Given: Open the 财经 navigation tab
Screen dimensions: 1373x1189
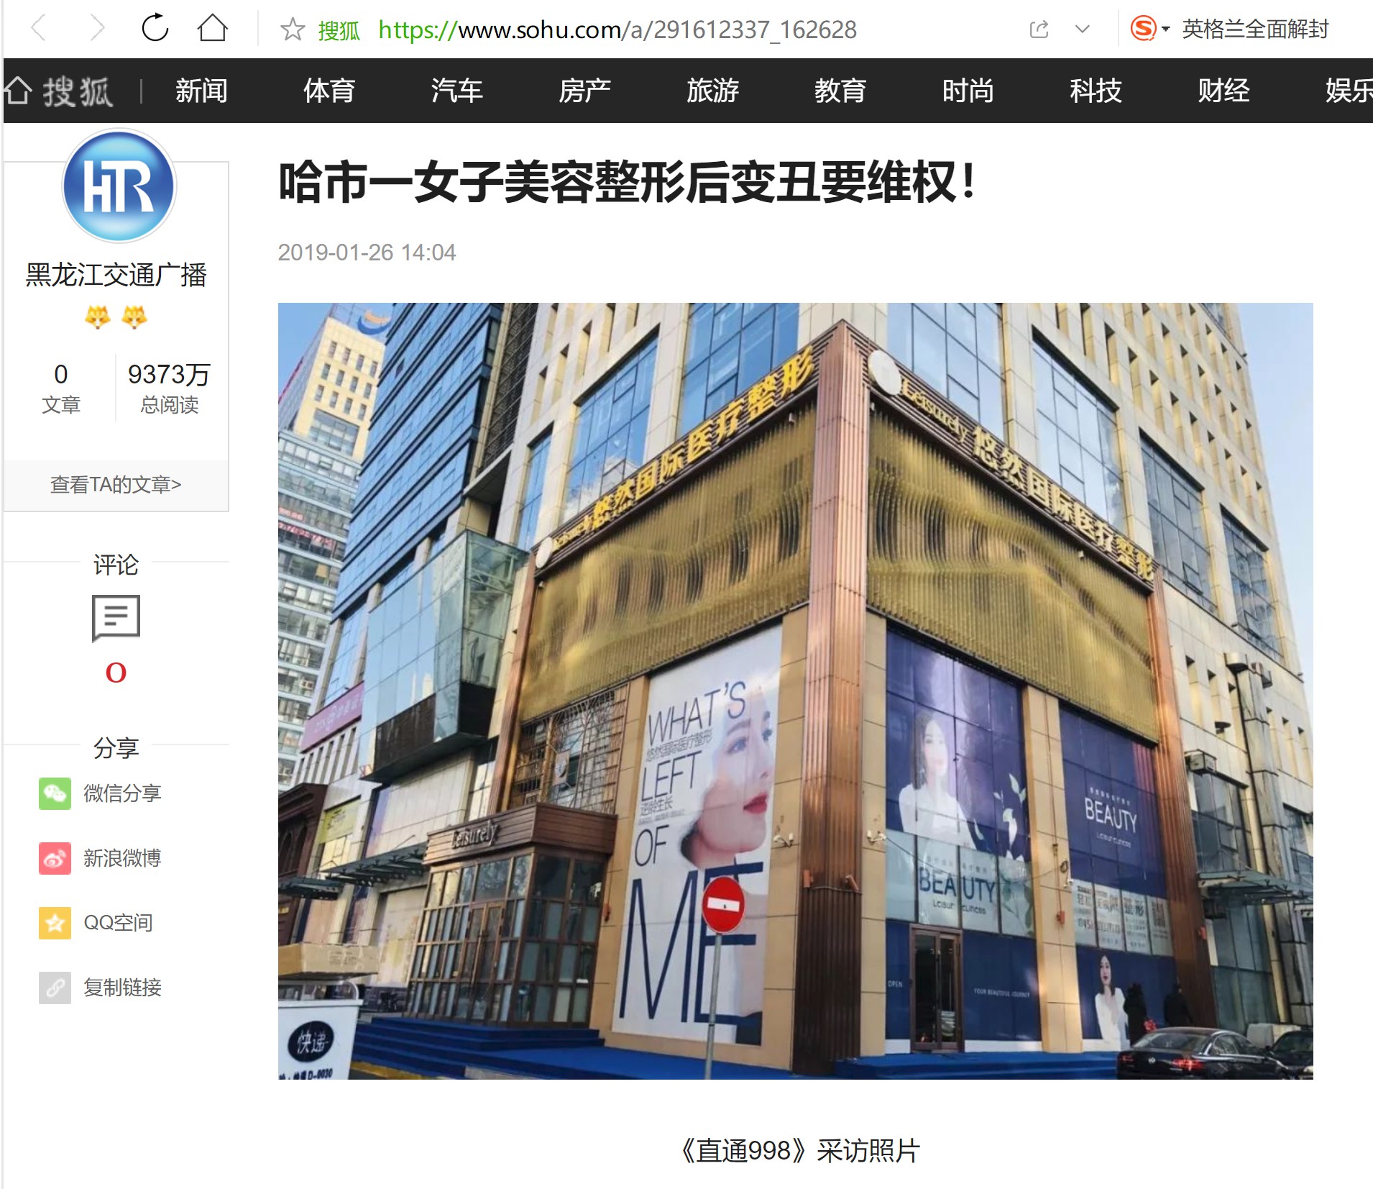Looking at the screenshot, I should 1224,91.
